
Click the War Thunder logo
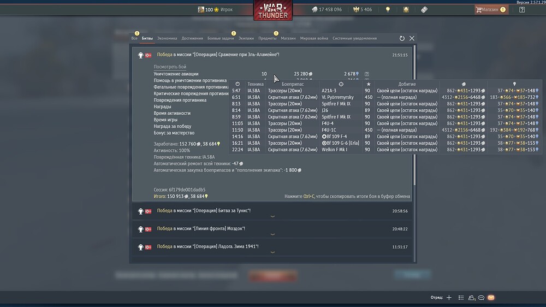pos(273,10)
